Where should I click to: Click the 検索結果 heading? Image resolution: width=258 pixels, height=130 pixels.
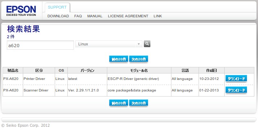click(23, 29)
